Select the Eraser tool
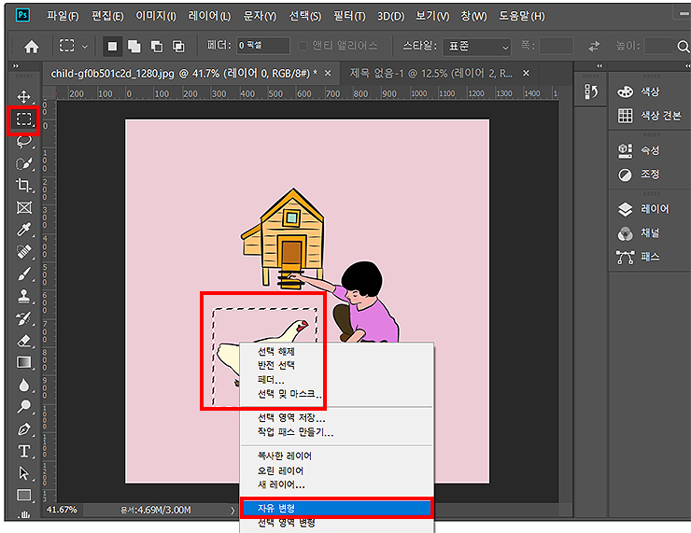This screenshot has height=533, width=691. click(23, 341)
